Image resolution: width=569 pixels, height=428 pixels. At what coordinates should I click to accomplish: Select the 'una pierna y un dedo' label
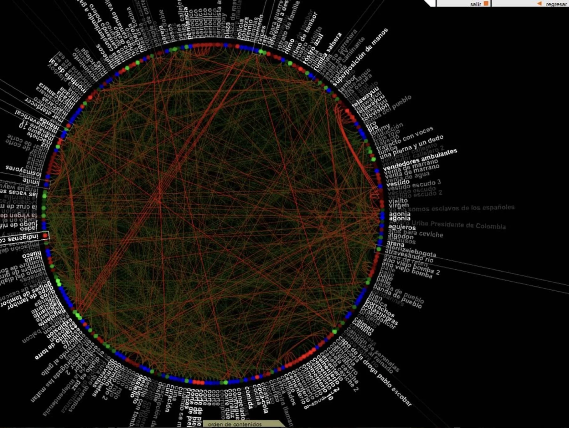pyautogui.click(x=411, y=147)
